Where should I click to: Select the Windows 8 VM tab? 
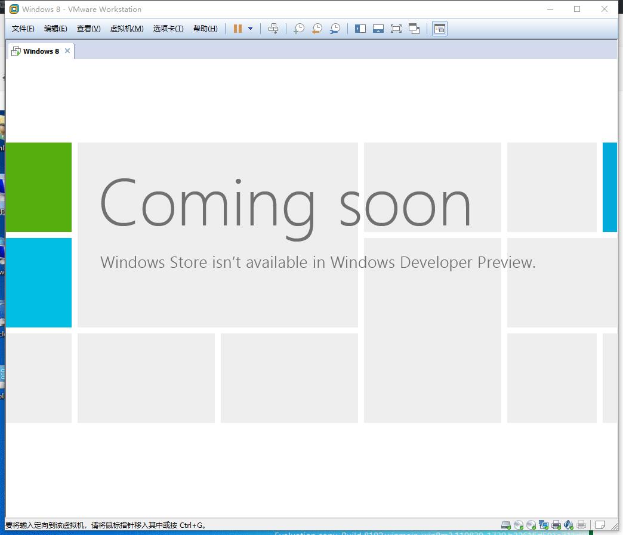41,51
